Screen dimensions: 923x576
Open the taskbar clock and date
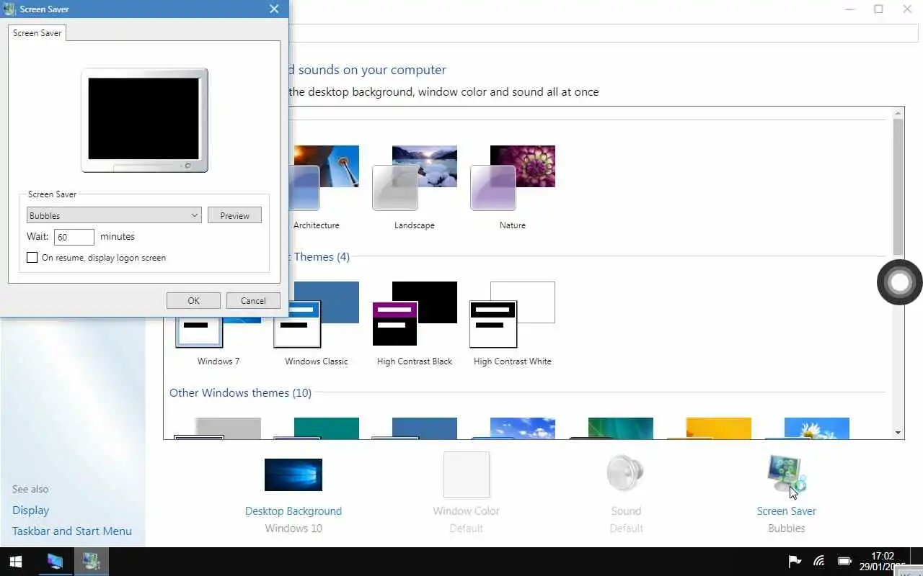coord(883,562)
